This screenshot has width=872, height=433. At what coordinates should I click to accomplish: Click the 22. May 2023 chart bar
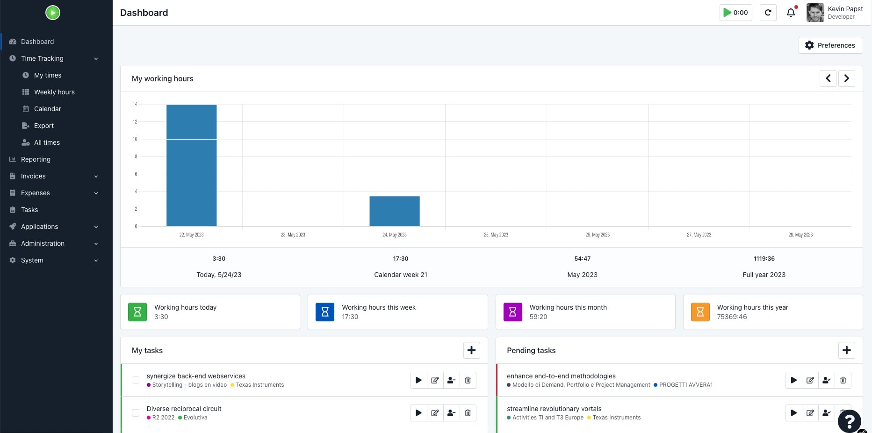192,165
